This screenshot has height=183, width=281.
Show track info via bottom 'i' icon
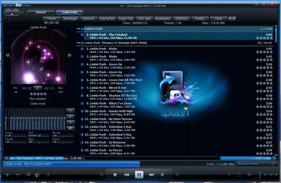48,175
